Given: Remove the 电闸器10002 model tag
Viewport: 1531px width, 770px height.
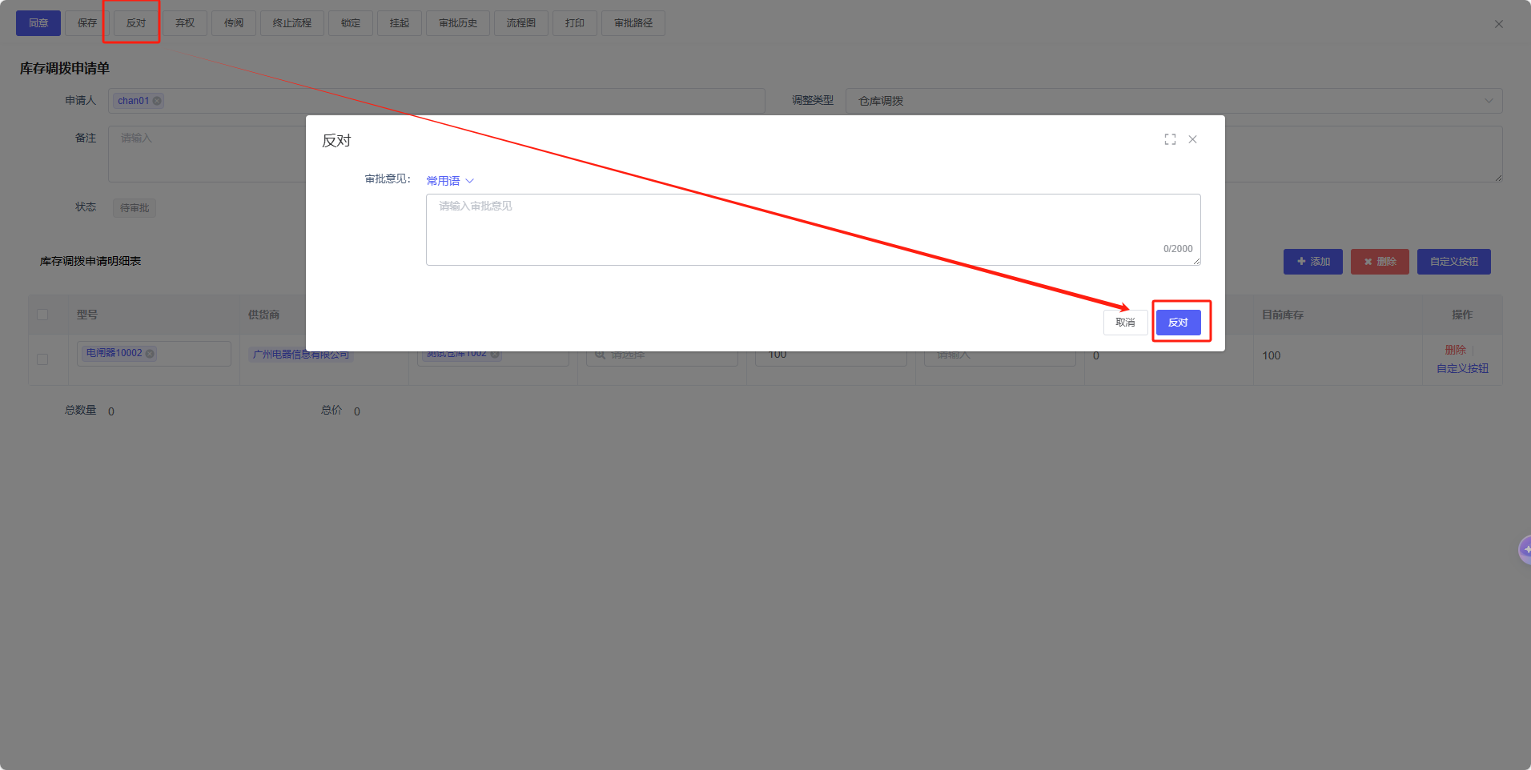Looking at the screenshot, I should pos(150,354).
